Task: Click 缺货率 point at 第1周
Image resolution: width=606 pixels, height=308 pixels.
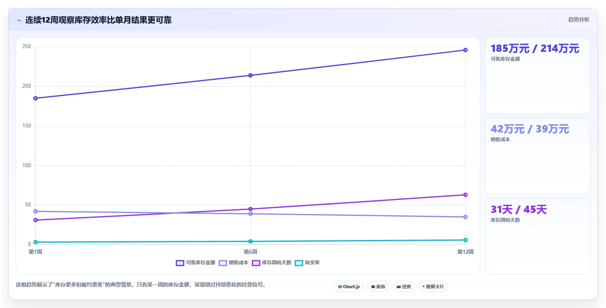Action: point(36,242)
